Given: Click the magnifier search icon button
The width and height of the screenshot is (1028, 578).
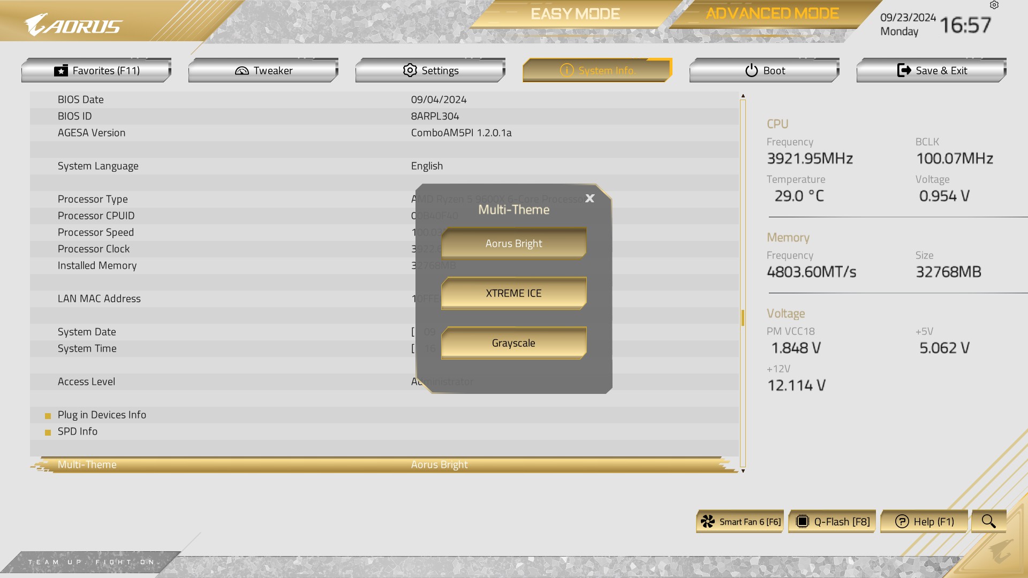Looking at the screenshot, I should coord(988,521).
